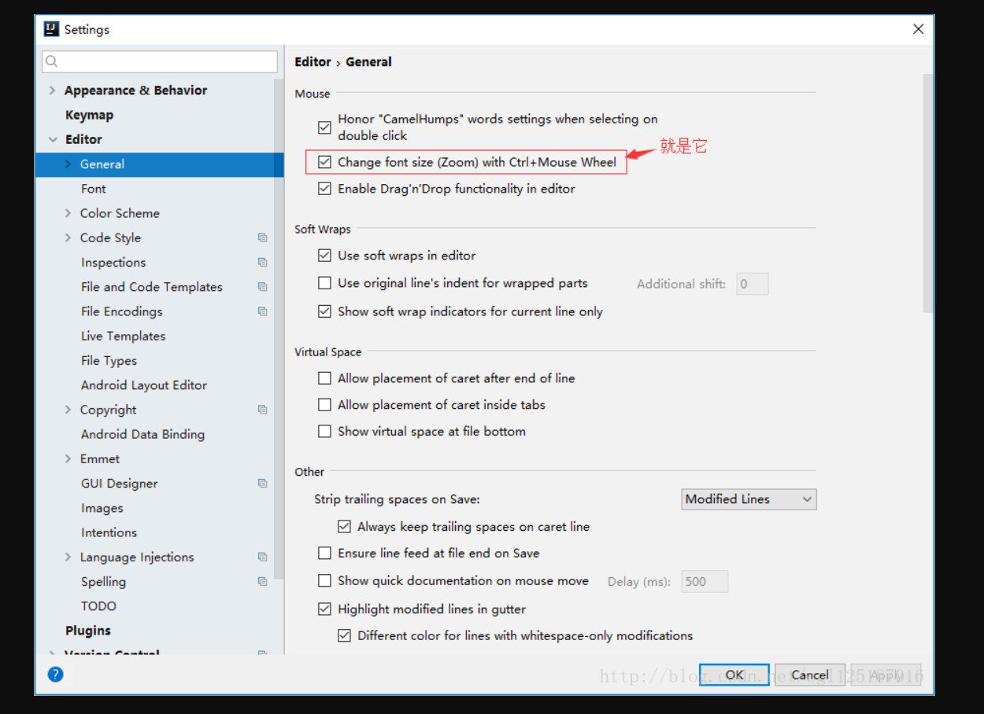Select Android Data Binding entry
The image size is (984, 714).
(142, 434)
